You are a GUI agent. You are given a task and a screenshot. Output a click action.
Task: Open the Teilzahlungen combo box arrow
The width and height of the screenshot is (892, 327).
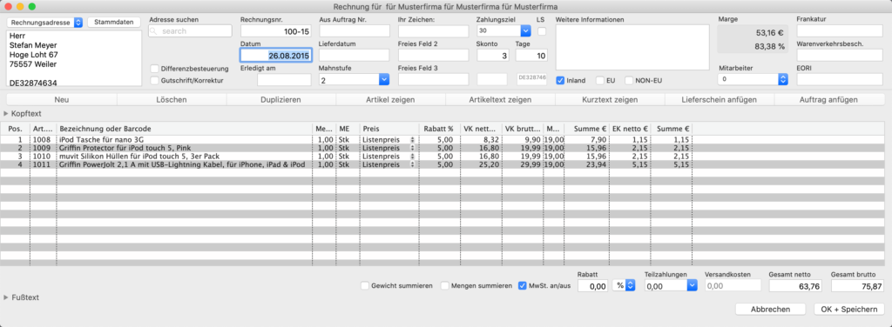(692, 286)
